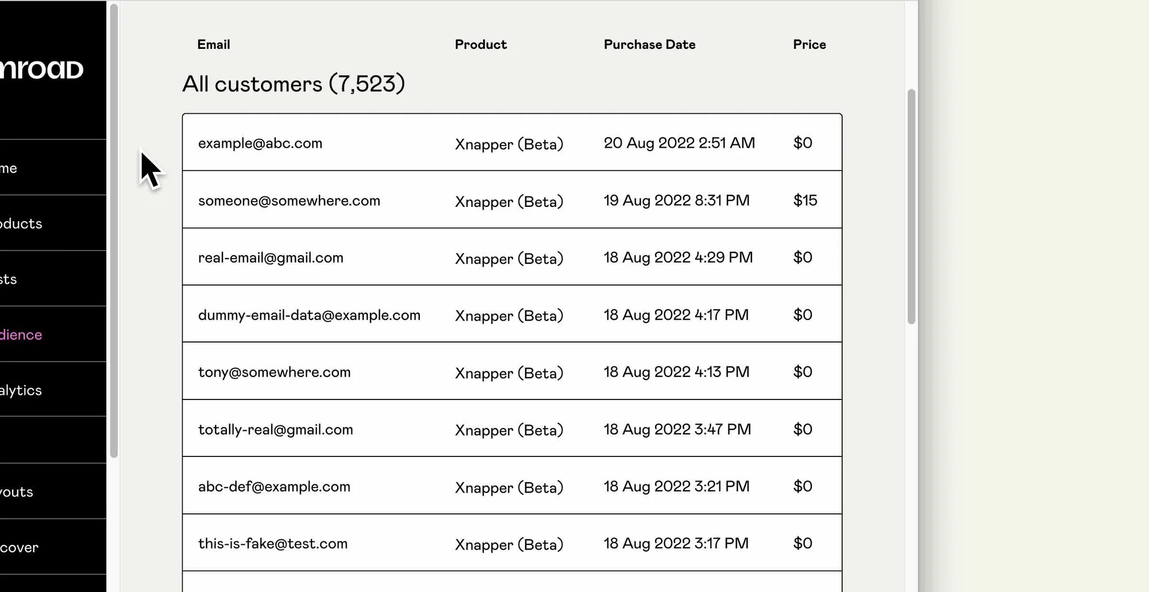Select the totally-real@gmail.com email
The width and height of the screenshot is (1149, 592).
coord(276,429)
